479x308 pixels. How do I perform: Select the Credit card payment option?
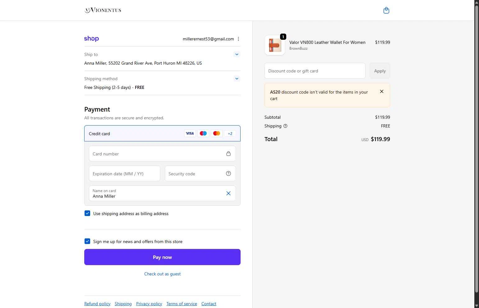click(162, 133)
